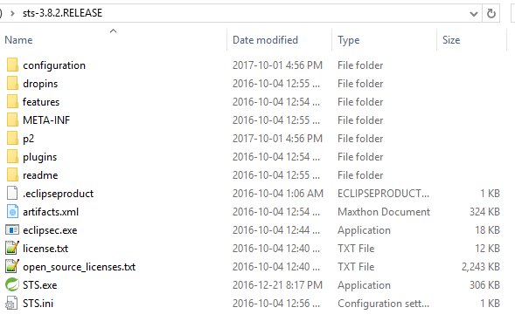Select the open_source_licenses.txt file name
Screen dimensions: 515x328
(x=79, y=268)
